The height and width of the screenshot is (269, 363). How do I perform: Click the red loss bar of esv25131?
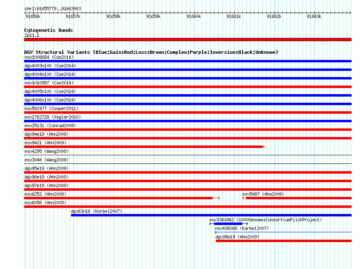[188, 130]
